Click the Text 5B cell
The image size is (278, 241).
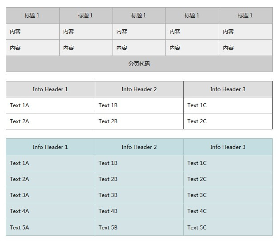tap(108, 227)
